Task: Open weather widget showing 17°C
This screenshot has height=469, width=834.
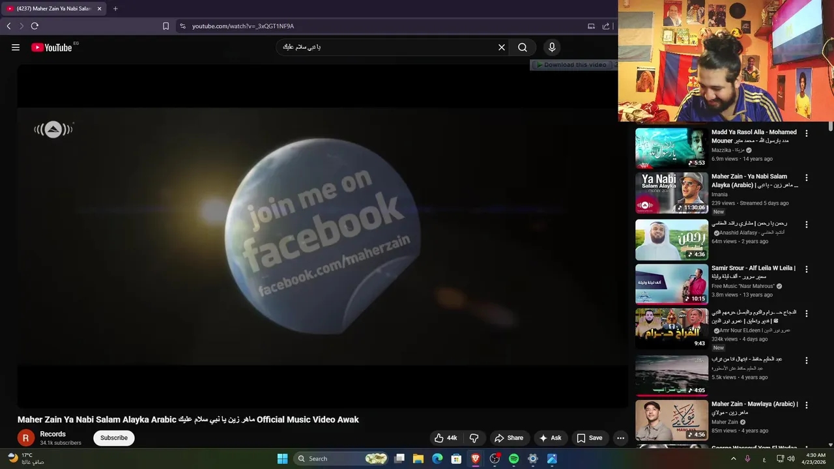Action: [25, 459]
